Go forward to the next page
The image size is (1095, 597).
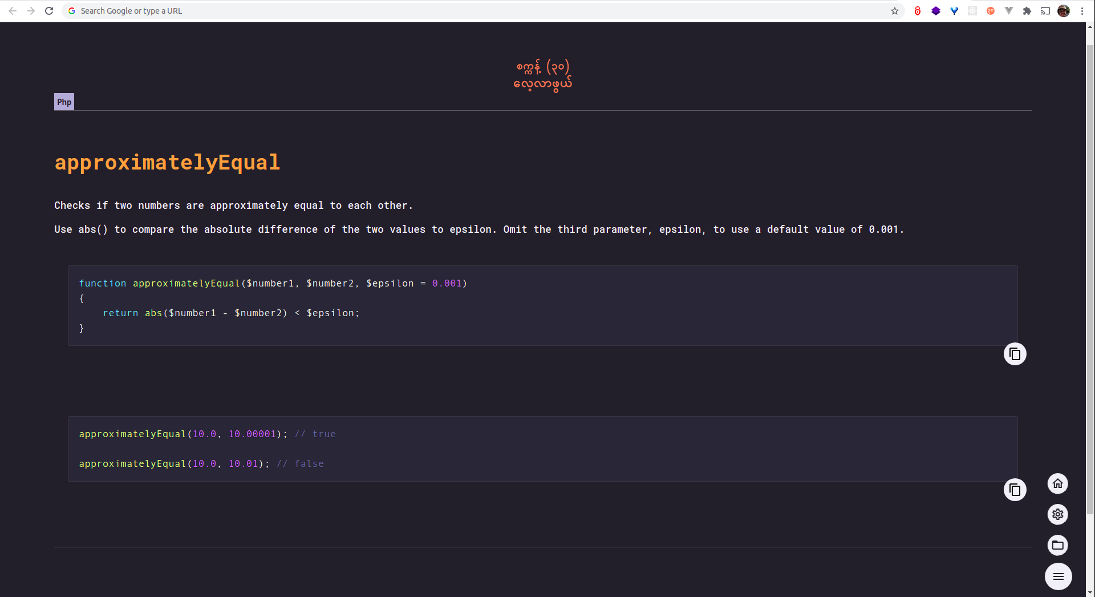point(31,11)
